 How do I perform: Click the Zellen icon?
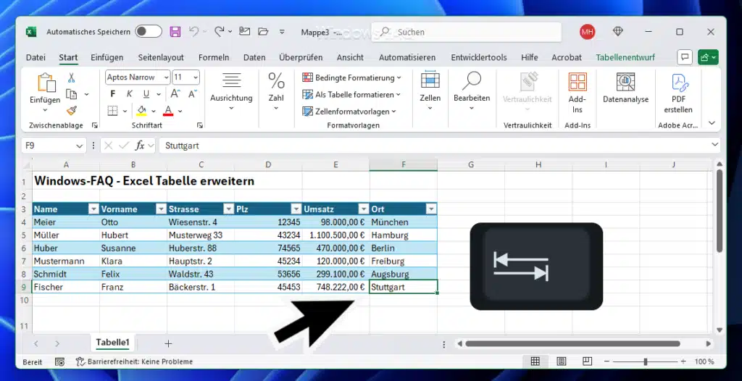tap(430, 80)
